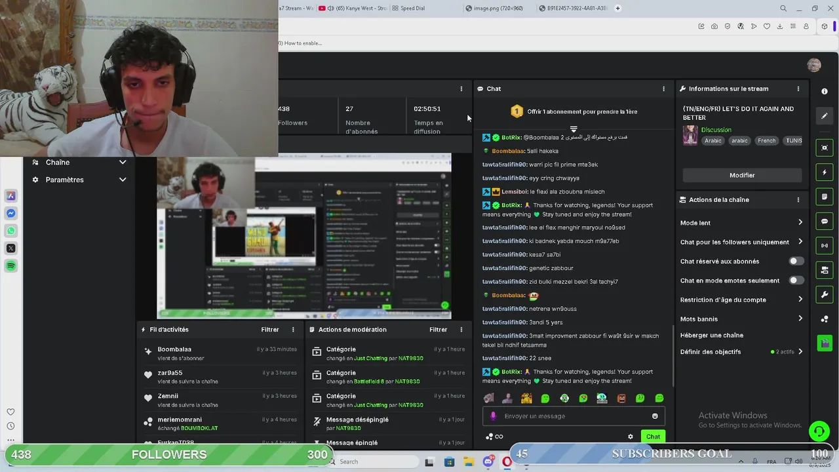Open the lightning bolt activity panel icon
839x472 pixels.
(825, 172)
